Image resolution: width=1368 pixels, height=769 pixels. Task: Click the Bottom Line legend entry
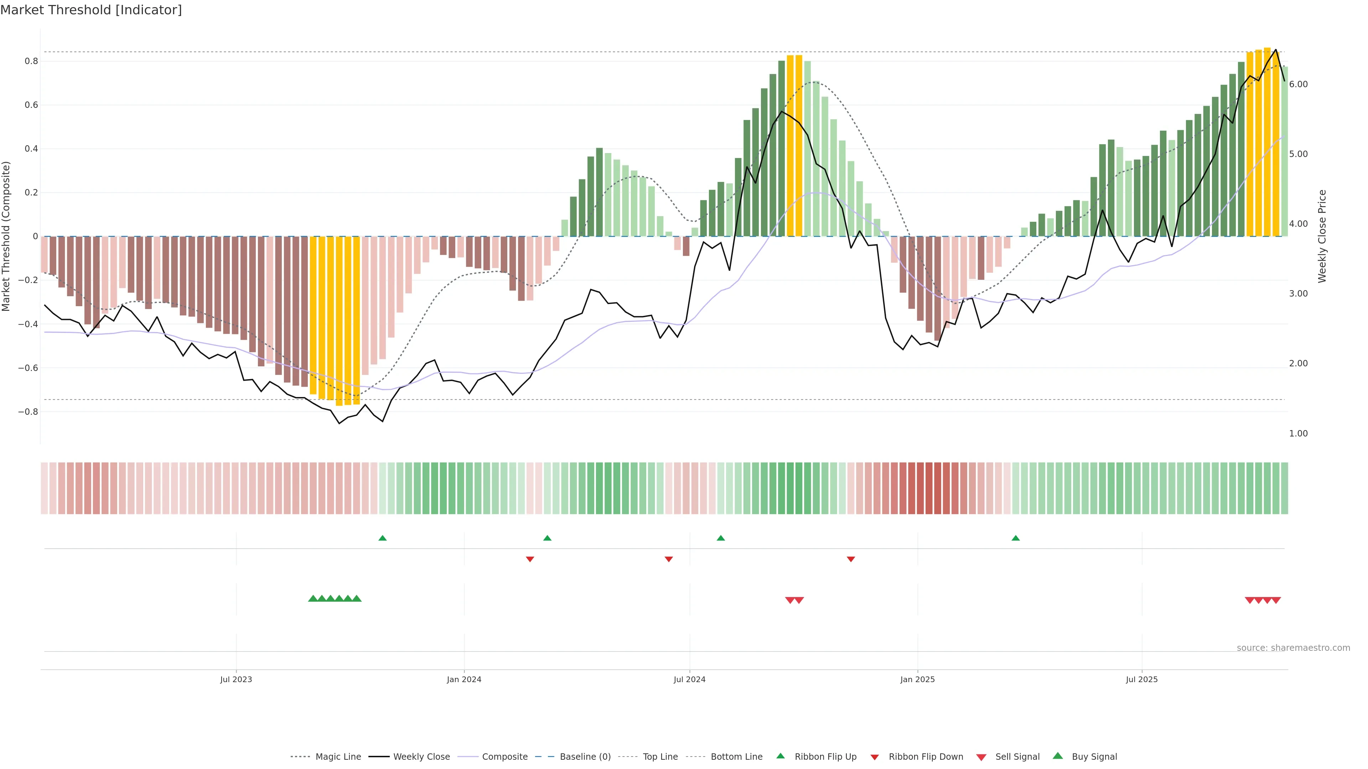tap(736, 757)
